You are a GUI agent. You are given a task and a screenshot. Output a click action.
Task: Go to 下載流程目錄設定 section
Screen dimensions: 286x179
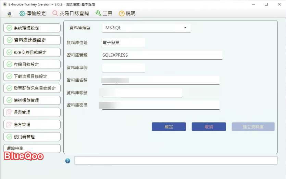point(32,76)
